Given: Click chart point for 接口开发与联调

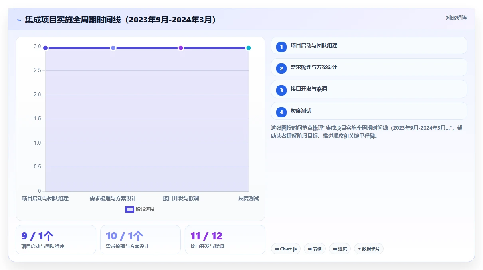Looking at the screenshot, I should 181,48.
